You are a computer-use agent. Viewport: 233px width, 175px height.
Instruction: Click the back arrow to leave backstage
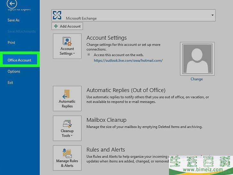[12, 4]
